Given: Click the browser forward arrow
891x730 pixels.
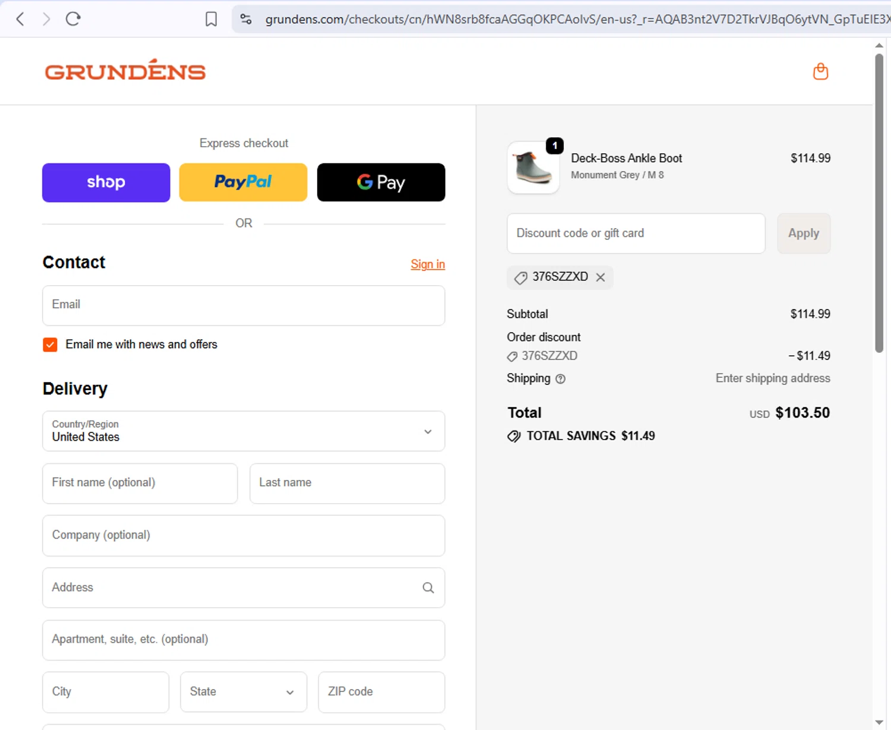Looking at the screenshot, I should [x=46, y=19].
